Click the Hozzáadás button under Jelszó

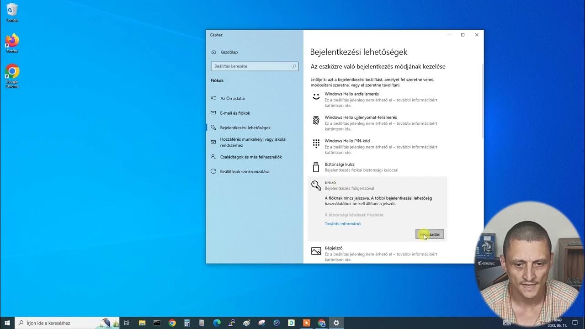430,234
